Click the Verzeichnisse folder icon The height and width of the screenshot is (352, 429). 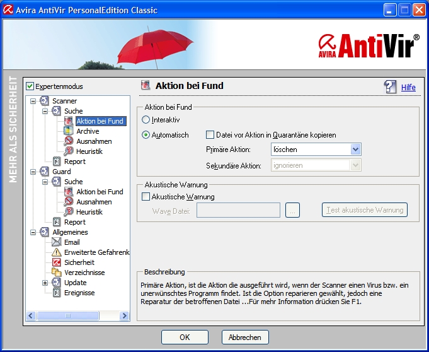click(x=56, y=273)
